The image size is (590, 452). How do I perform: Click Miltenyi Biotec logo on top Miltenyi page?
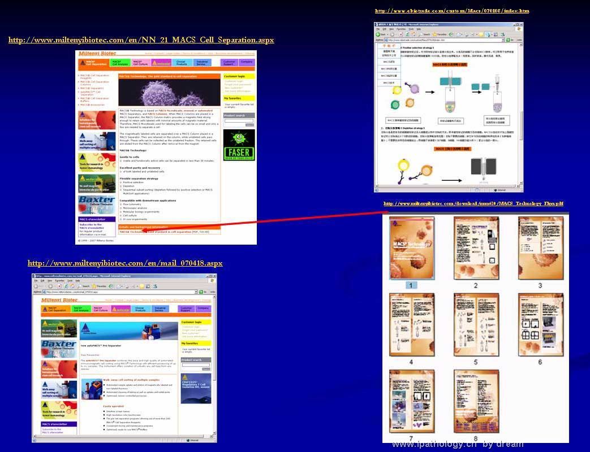click(x=97, y=53)
